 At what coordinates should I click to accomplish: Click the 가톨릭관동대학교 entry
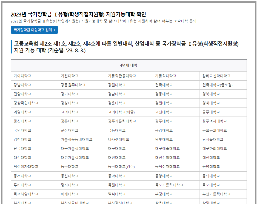coord(129,76)
